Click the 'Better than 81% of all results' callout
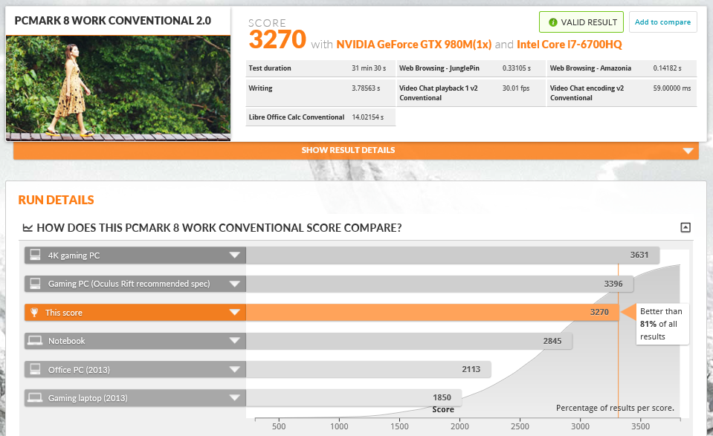 point(662,324)
